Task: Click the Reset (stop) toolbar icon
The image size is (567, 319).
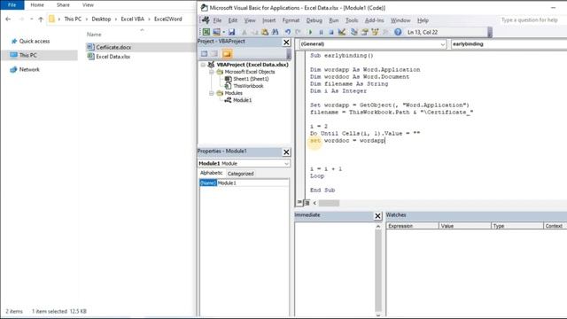Action: pos(330,32)
